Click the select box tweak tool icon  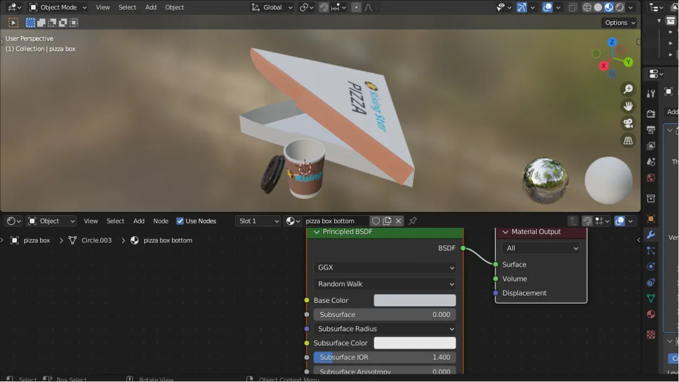click(12, 23)
